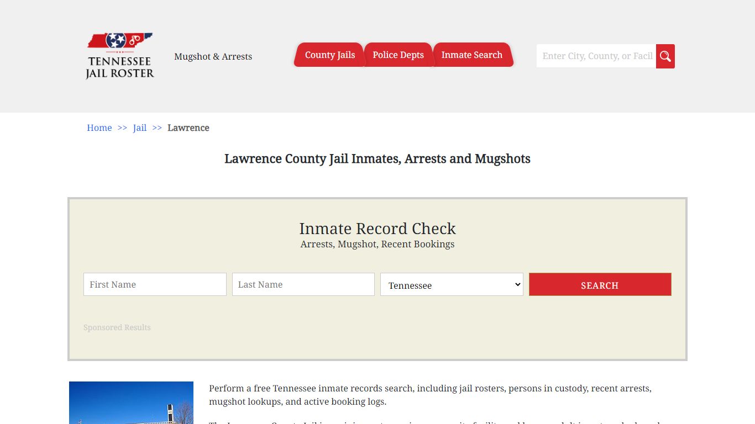Click the Sponsored Results label
The height and width of the screenshot is (424, 755).
[117, 327]
